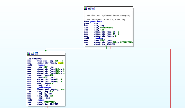
Task: Click the color palette icon in loc_8048FDC node
Action: (x=29, y=54)
